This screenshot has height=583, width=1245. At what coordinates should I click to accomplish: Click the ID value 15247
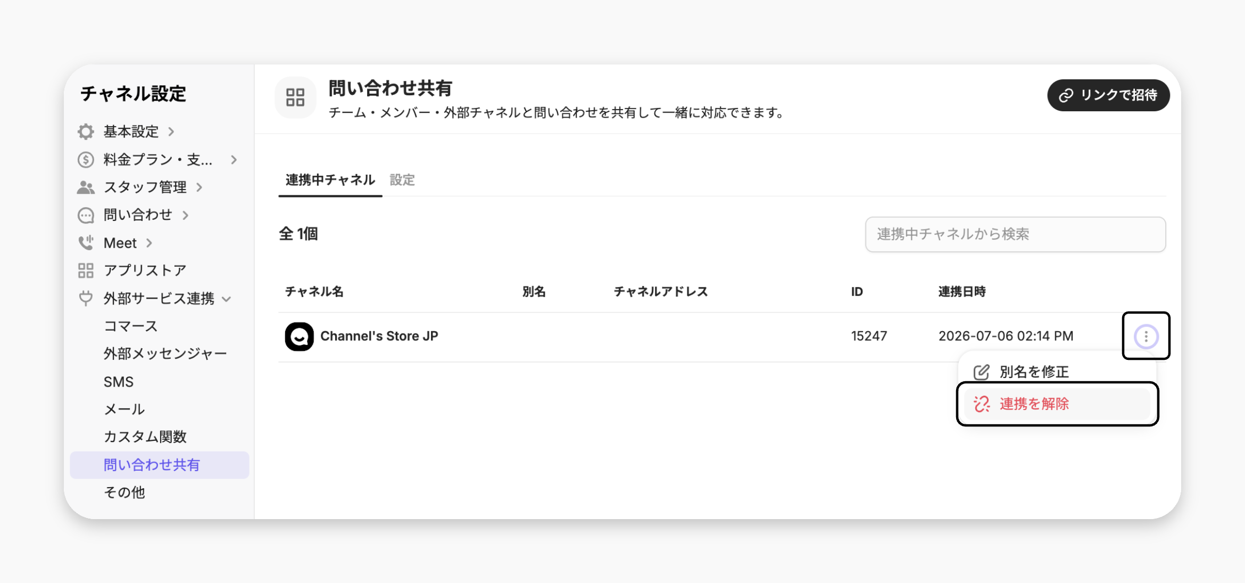pos(869,336)
